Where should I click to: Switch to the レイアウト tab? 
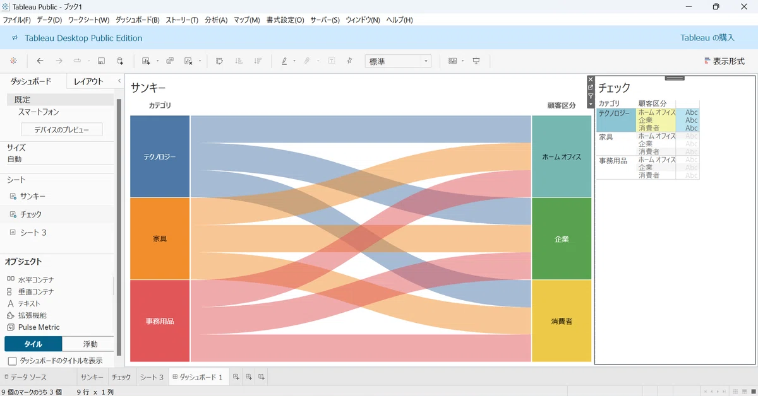(x=88, y=81)
